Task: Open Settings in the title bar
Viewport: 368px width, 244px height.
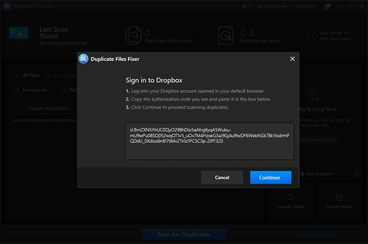Action: [x=305, y=6]
